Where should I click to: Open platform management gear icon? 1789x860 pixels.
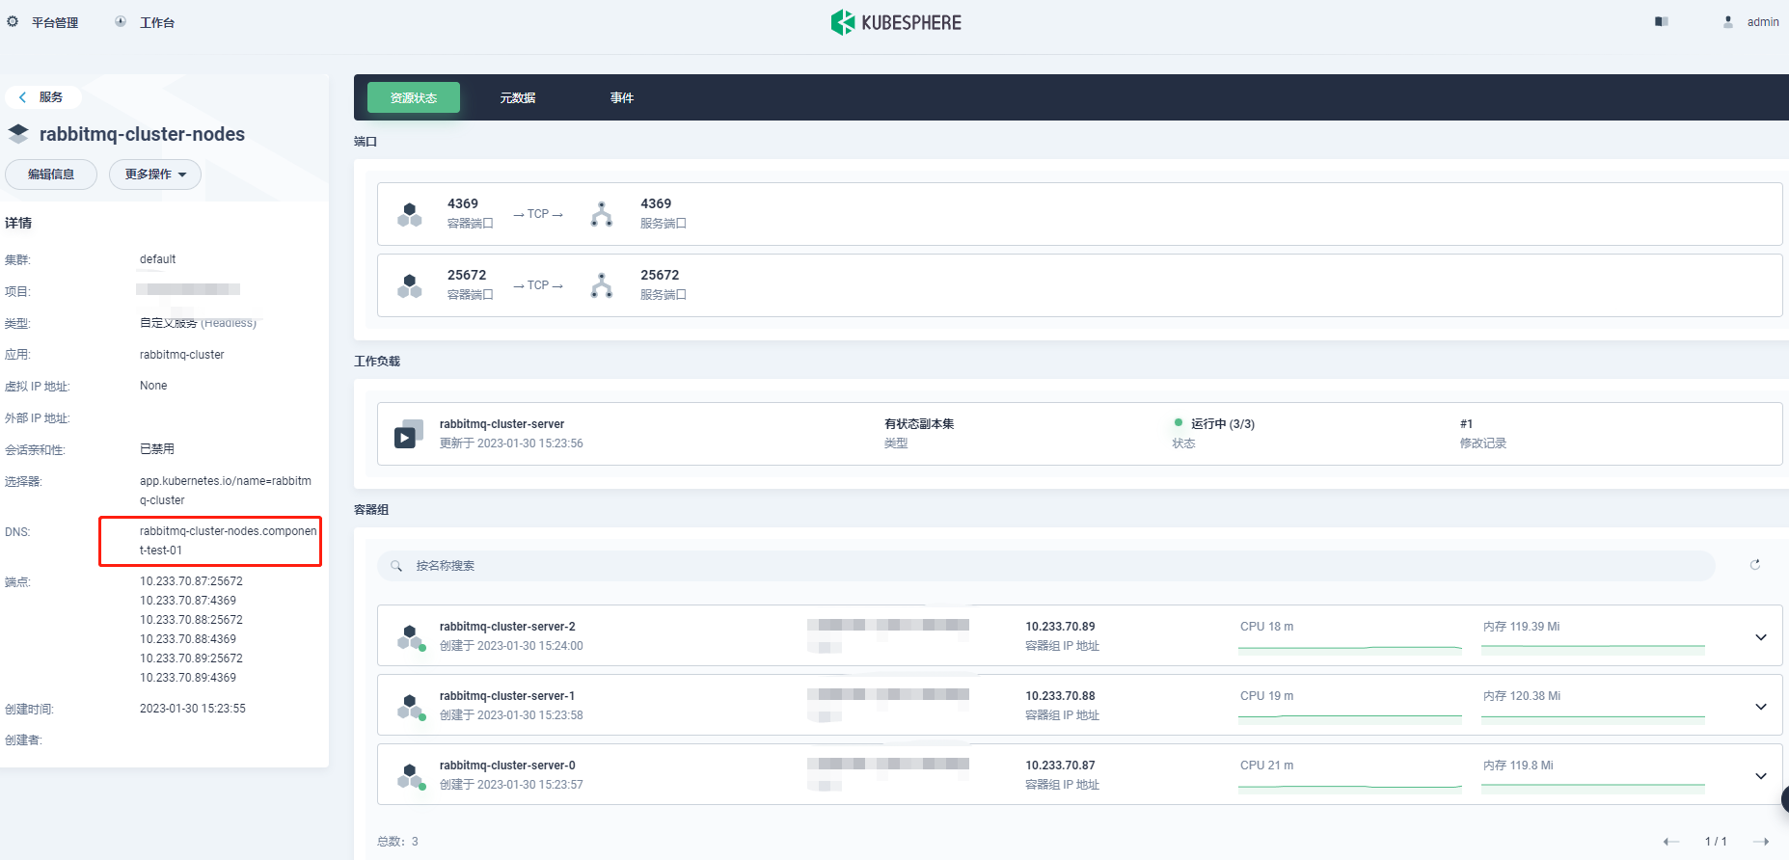[x=13, y=21]
